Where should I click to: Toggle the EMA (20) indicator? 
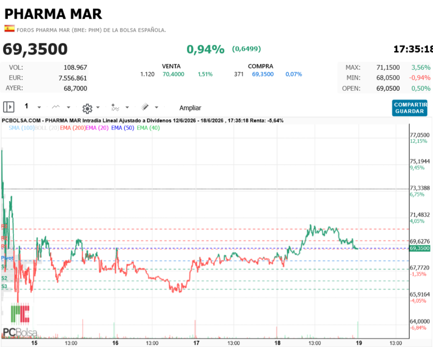pyautogui.click(x=97, y=128)
